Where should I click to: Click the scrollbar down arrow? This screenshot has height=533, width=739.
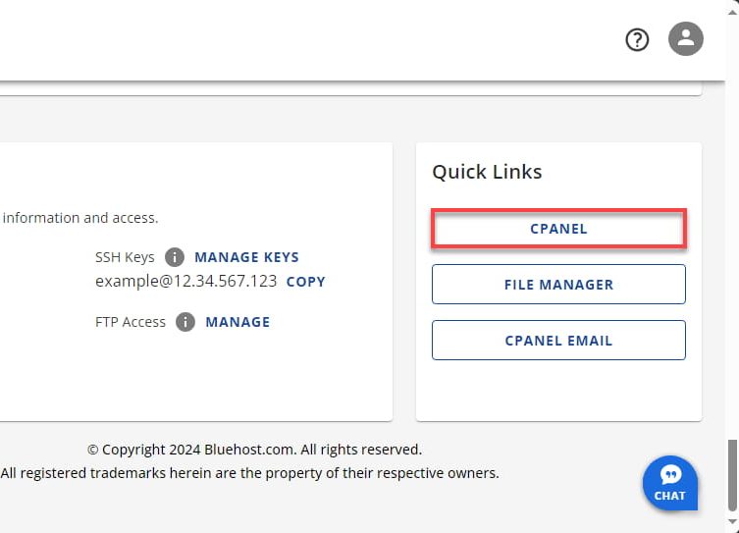click(x=731, y=524)
